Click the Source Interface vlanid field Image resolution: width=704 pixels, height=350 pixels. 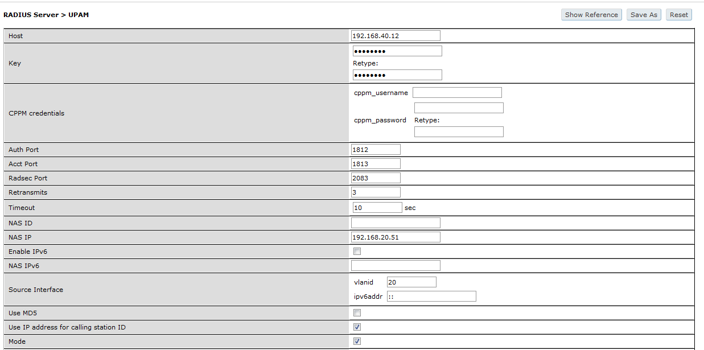pos(411,282)
